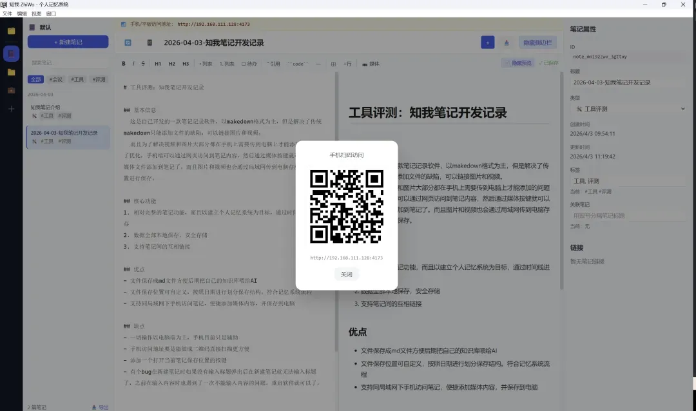Toggle italic formatting I
The image size is (696, 411).
click(x=133, y=64)
